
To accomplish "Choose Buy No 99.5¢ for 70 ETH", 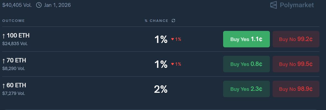I will click(296, 64).
